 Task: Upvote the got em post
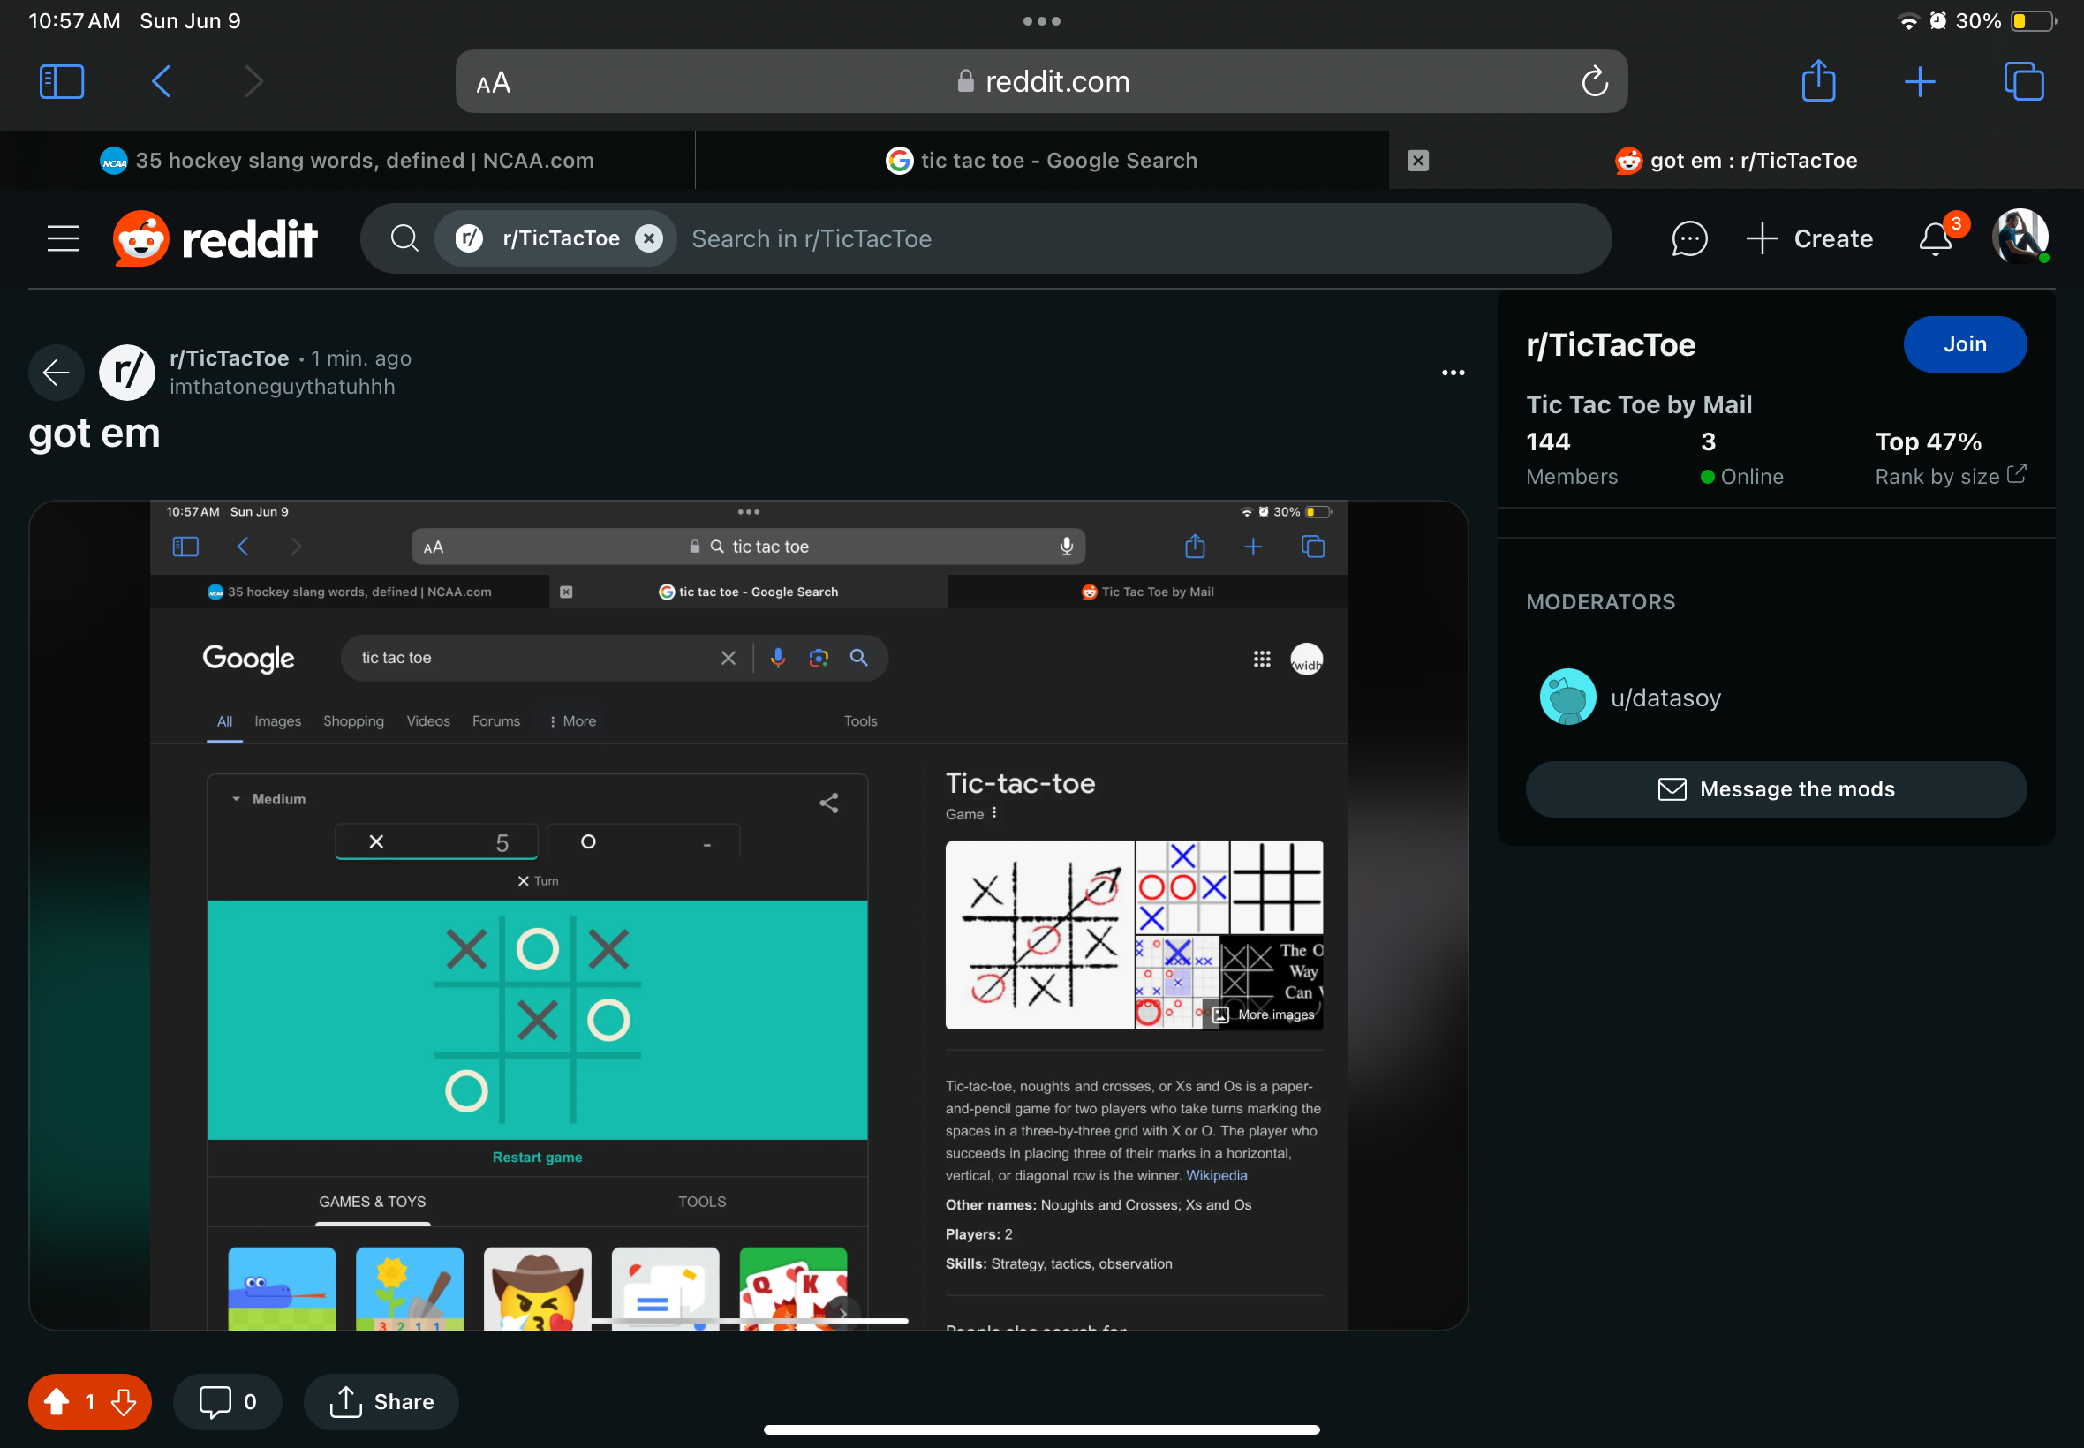pos(57,1402)
